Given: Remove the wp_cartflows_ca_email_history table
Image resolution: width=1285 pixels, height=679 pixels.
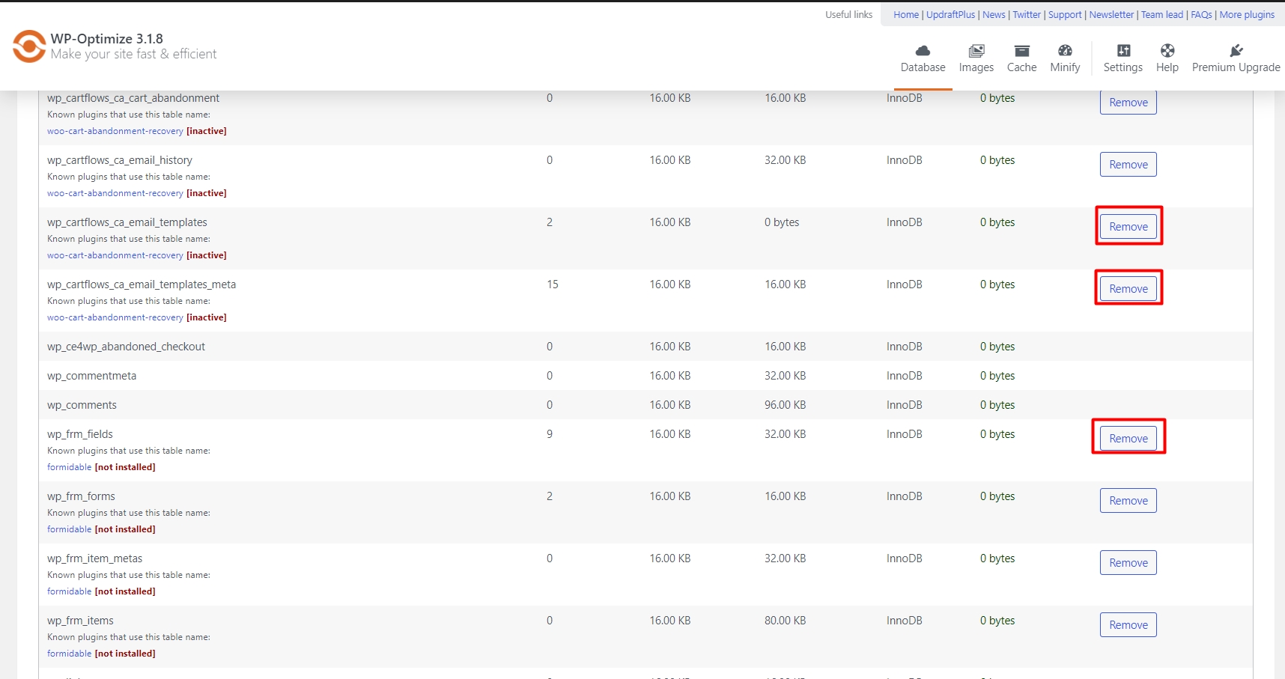Looking at the screenshot, I should coord(1128,165).
